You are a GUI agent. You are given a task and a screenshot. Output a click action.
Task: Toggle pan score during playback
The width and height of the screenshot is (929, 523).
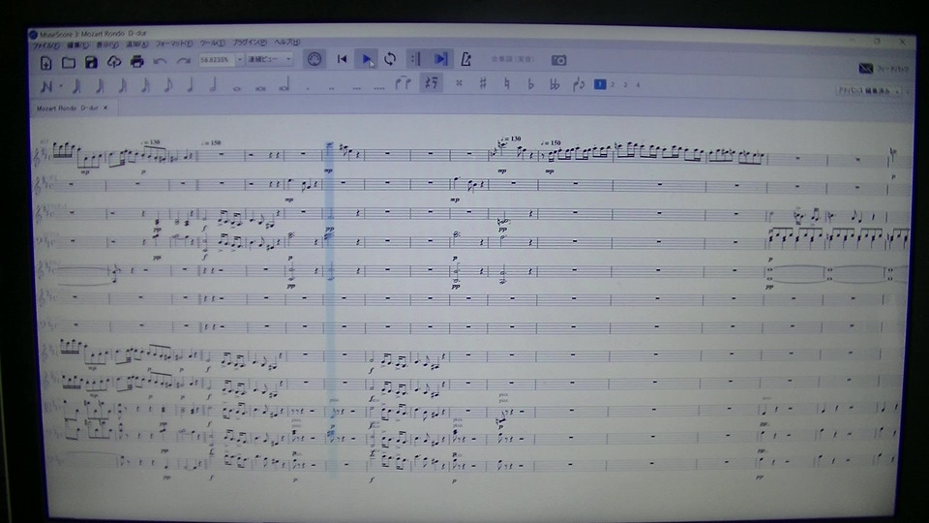click(x=441, y=59)
